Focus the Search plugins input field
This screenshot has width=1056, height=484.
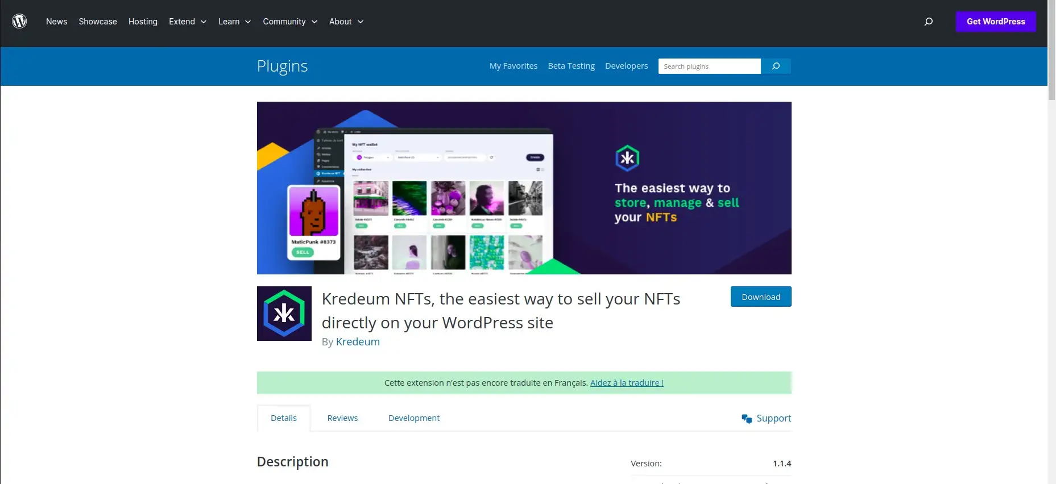(709, 66)
